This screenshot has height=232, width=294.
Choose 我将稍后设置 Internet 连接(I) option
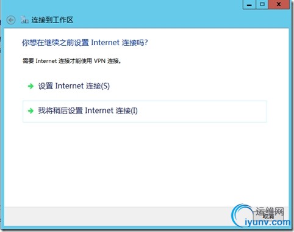(145, 111)
